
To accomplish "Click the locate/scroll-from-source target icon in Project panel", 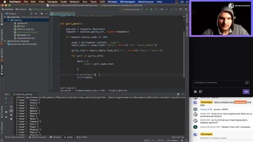I will tap(31, 14).
